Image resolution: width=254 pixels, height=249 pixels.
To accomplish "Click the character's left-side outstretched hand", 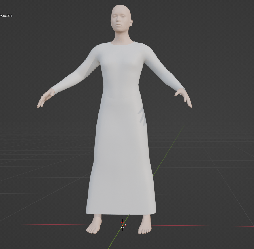I will [44, 99].
